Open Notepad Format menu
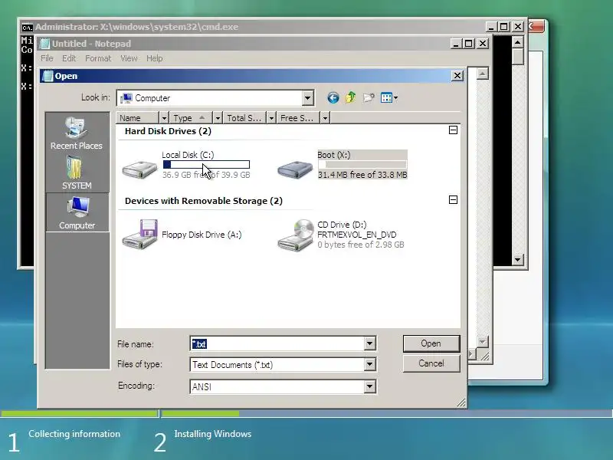Image resolution: width=613 pixels, height=460 pixels. (x=98, y=58)
